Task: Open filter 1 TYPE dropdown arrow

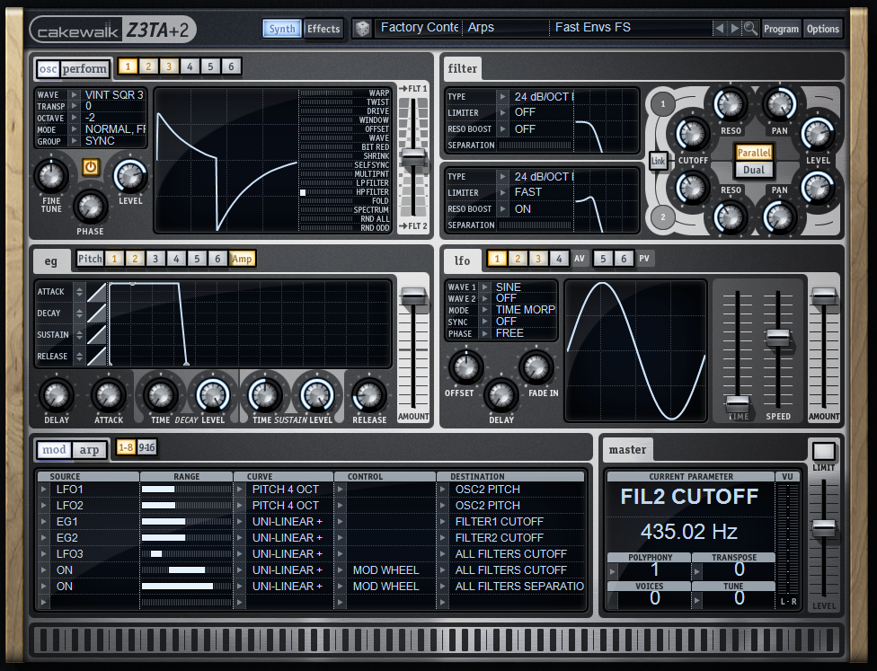Action: (x=503, y=97)
